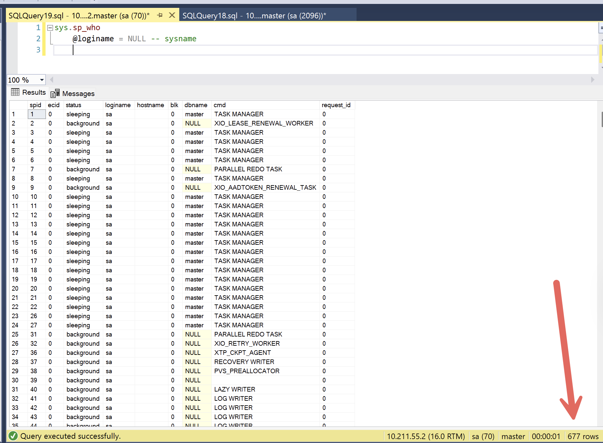The image size is (603, 443).
Task: Click the green query success checkmark icon
Action: point(13,436)
